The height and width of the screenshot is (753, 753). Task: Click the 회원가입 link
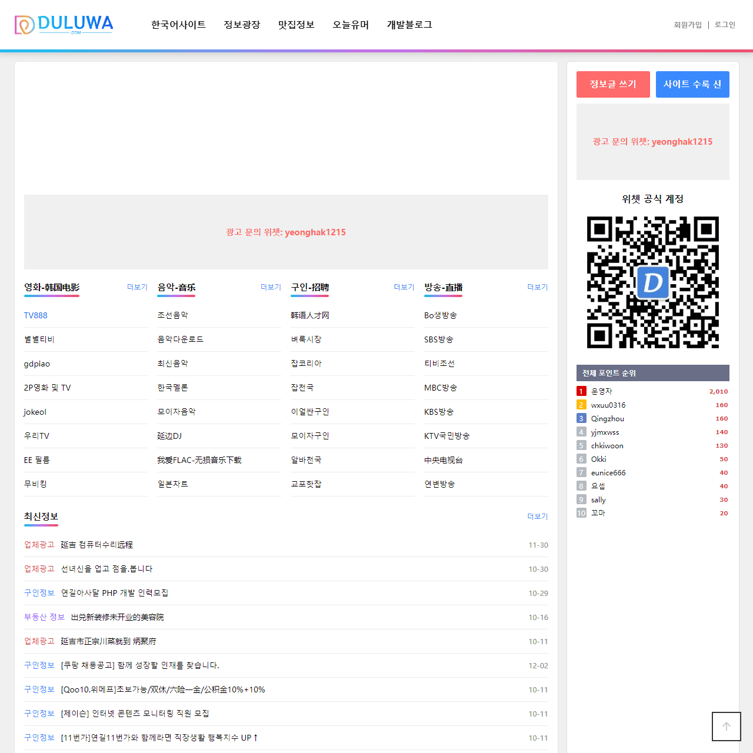688,25
